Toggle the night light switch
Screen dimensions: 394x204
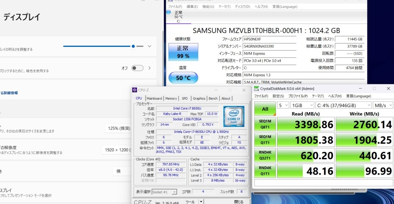tap(137, 68)
